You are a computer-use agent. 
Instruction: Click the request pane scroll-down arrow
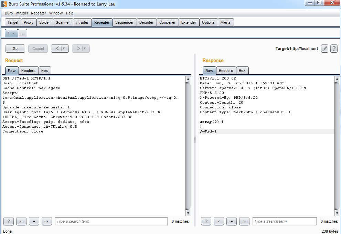tap(188, 213)
